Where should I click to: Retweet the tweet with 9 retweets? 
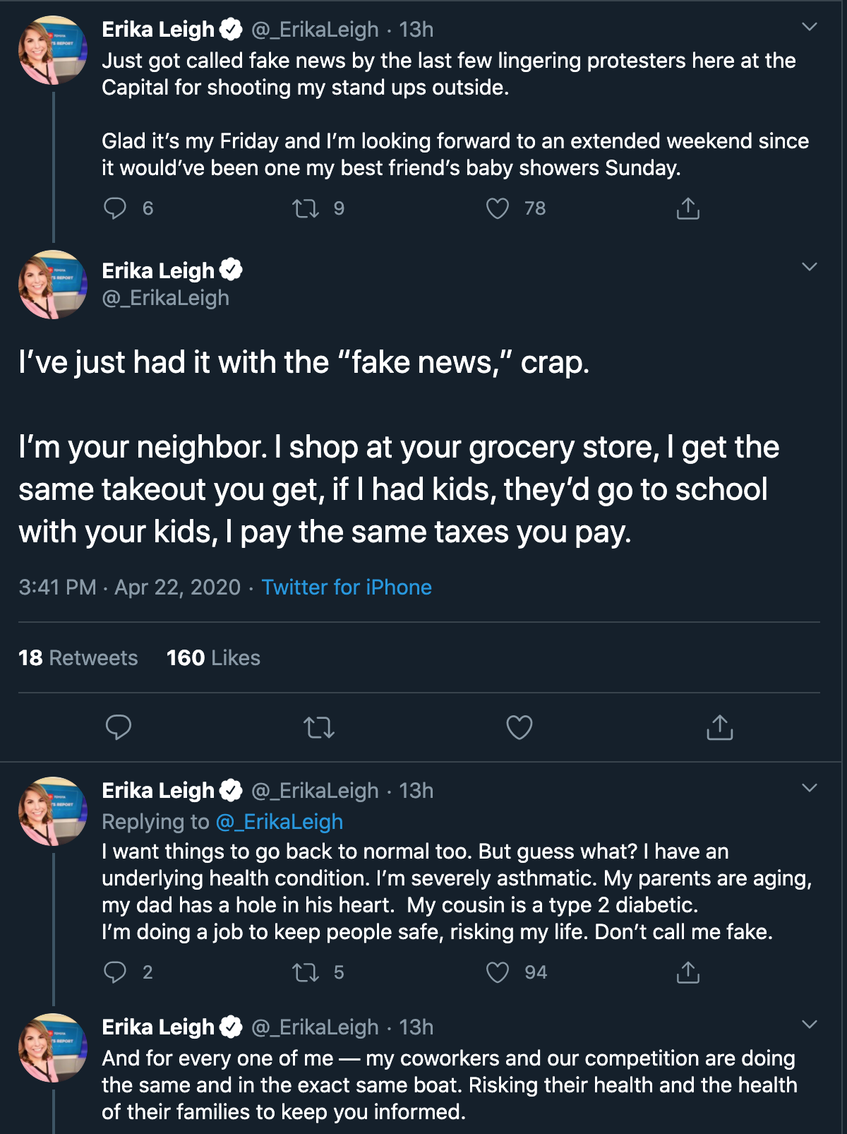pos(306,208)
